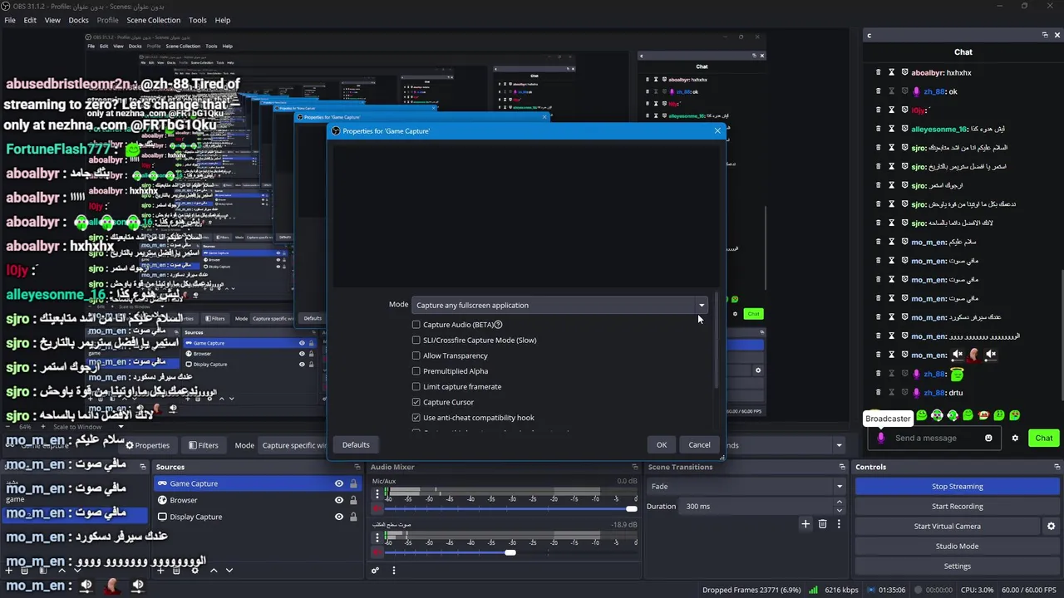Confirm the Game Capture properties with OK
This screenshot has width=1064, height=598.
(x=662, y=444)
